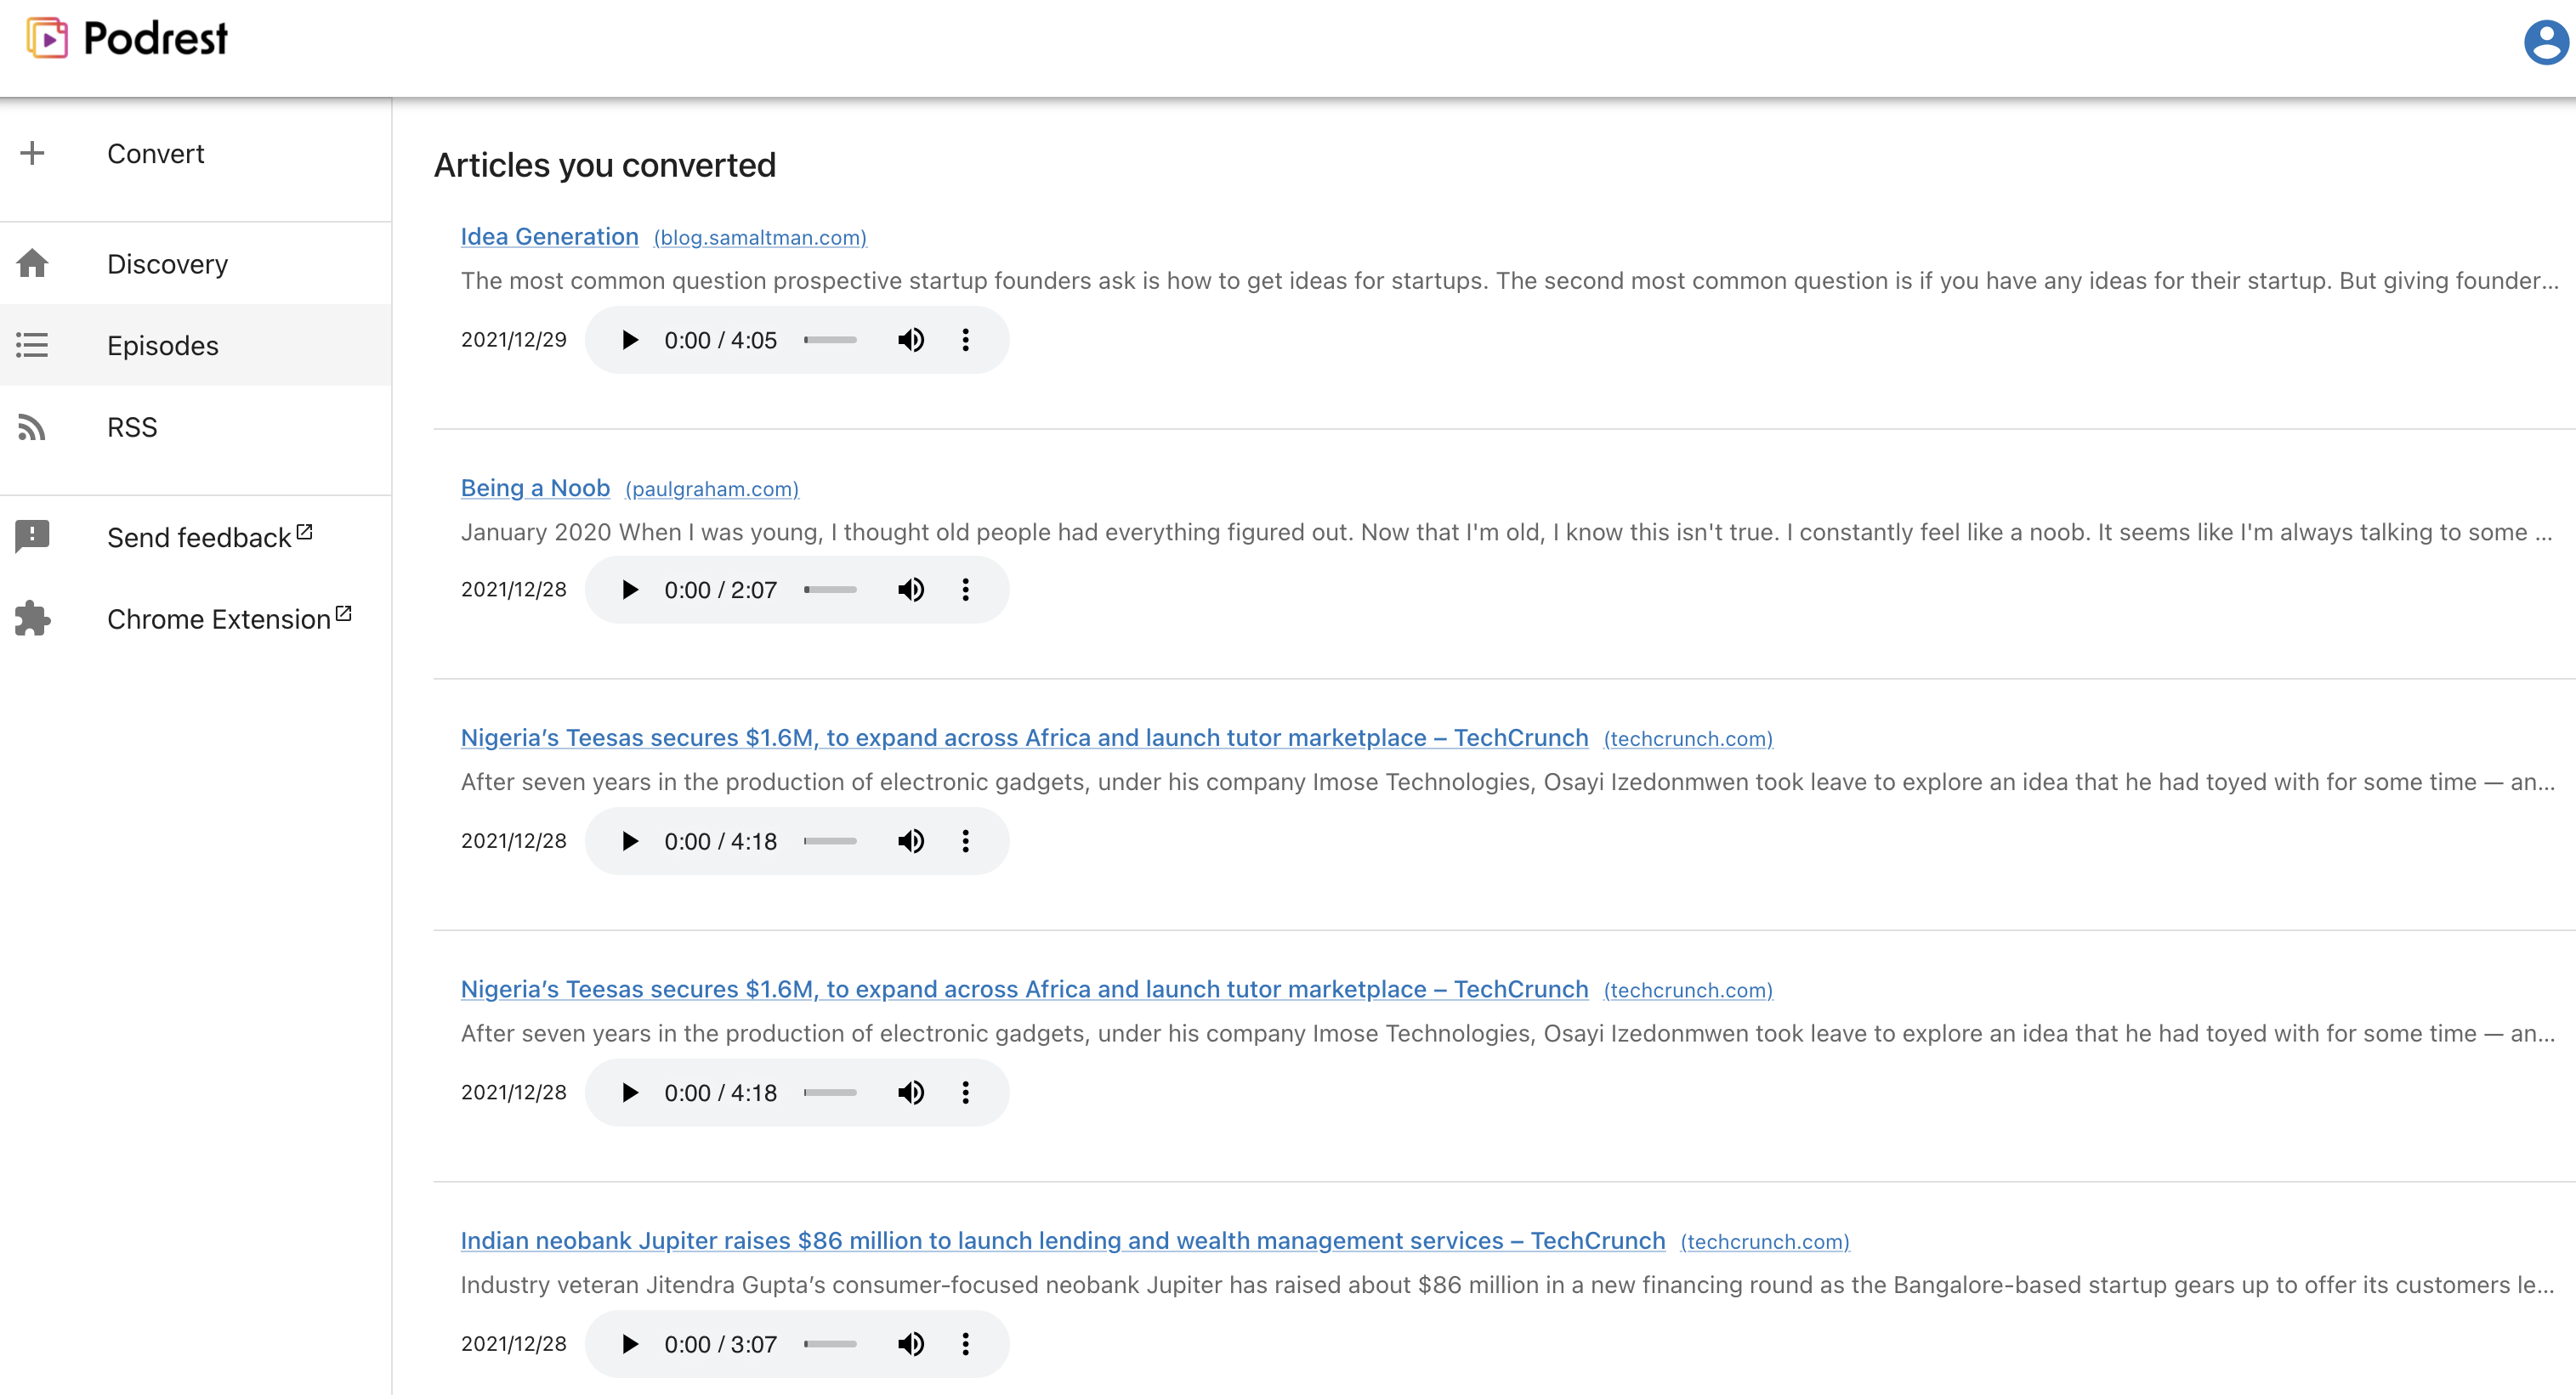Click the Idea Generation audio progress slider
The width and height of the screenshot is (2576, 1395).
[830, 340]
